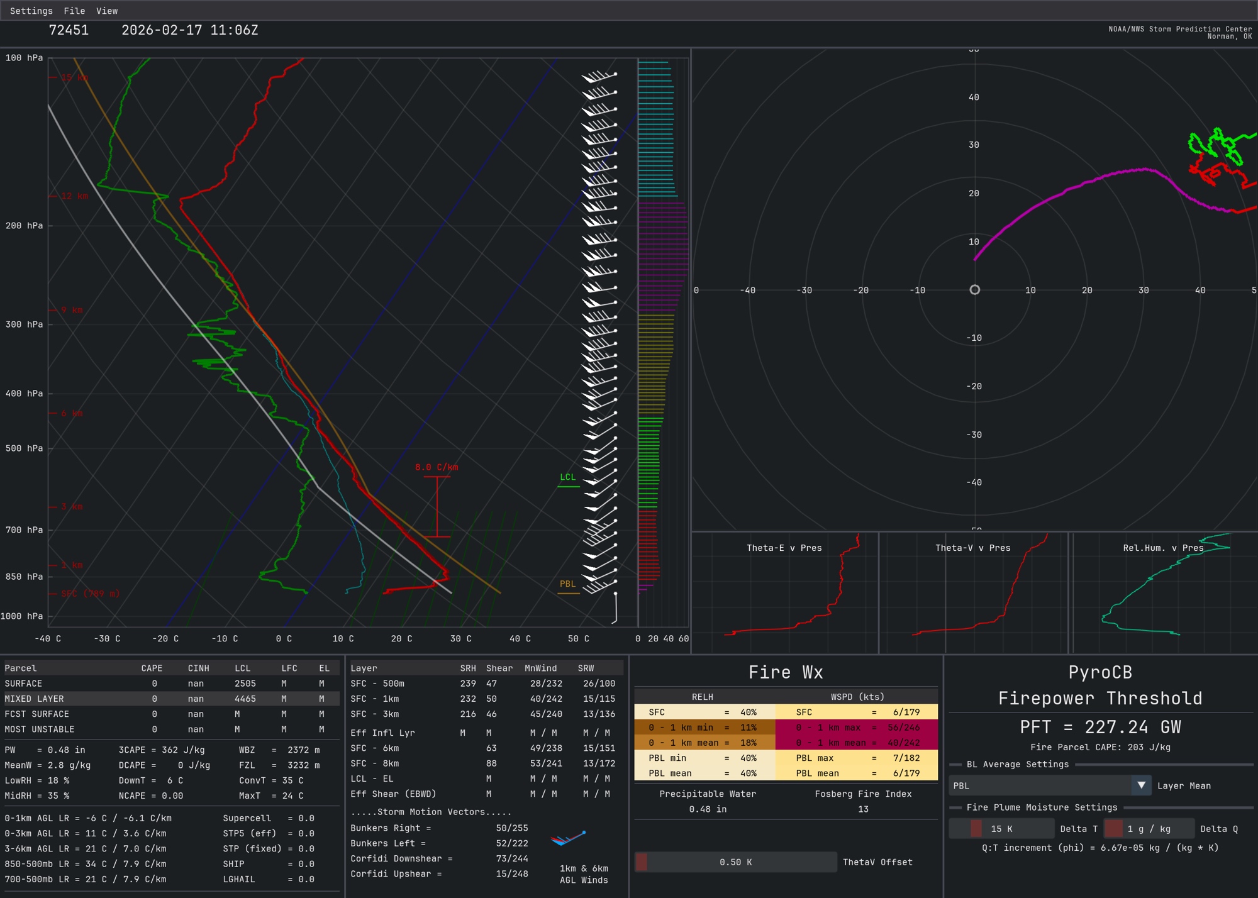1258x898 pixels.
Task: Click the orange PBL level marker
Action: [568, 585]
